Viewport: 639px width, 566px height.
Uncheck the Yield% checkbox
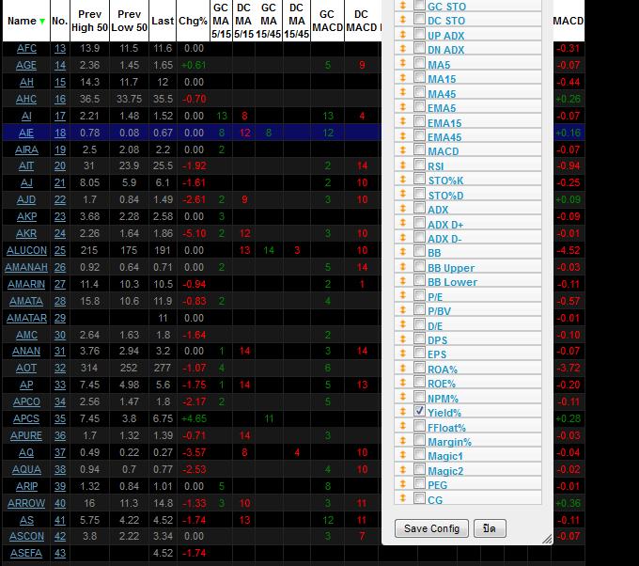coord(419,411)
